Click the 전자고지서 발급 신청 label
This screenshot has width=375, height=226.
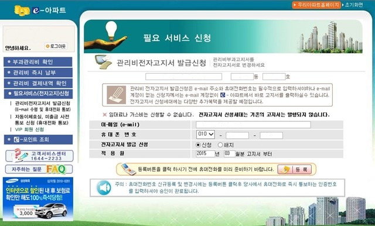click(124, 145)
